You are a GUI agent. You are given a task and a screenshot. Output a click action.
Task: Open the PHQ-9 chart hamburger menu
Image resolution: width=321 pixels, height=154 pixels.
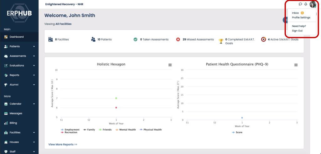point(296,65)
